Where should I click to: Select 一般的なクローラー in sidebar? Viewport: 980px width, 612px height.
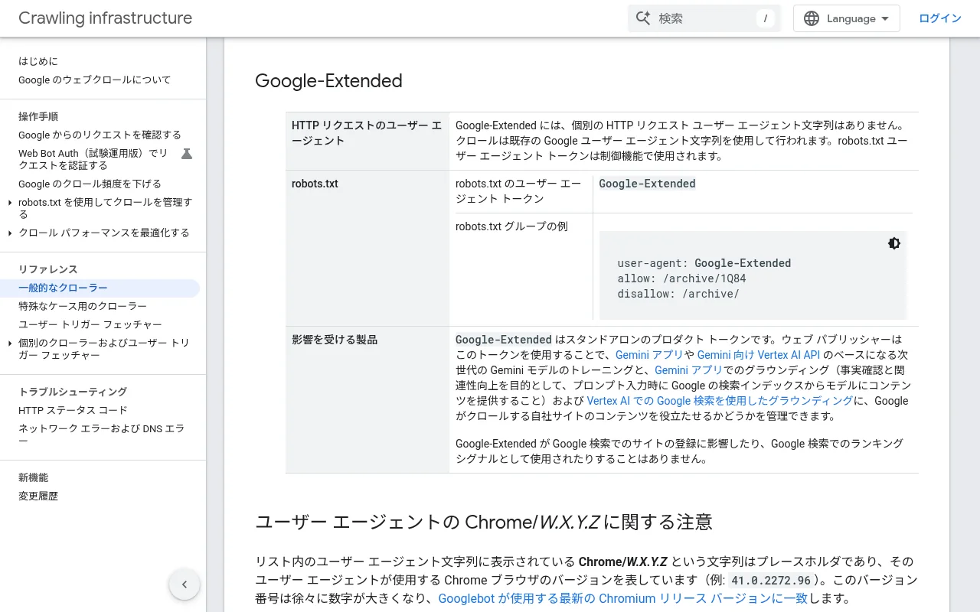coord(100,288)
